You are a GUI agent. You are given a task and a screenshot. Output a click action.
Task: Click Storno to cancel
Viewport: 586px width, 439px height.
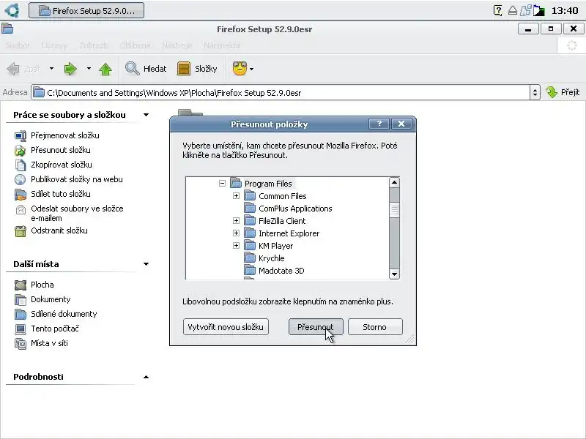coord(375,327)
